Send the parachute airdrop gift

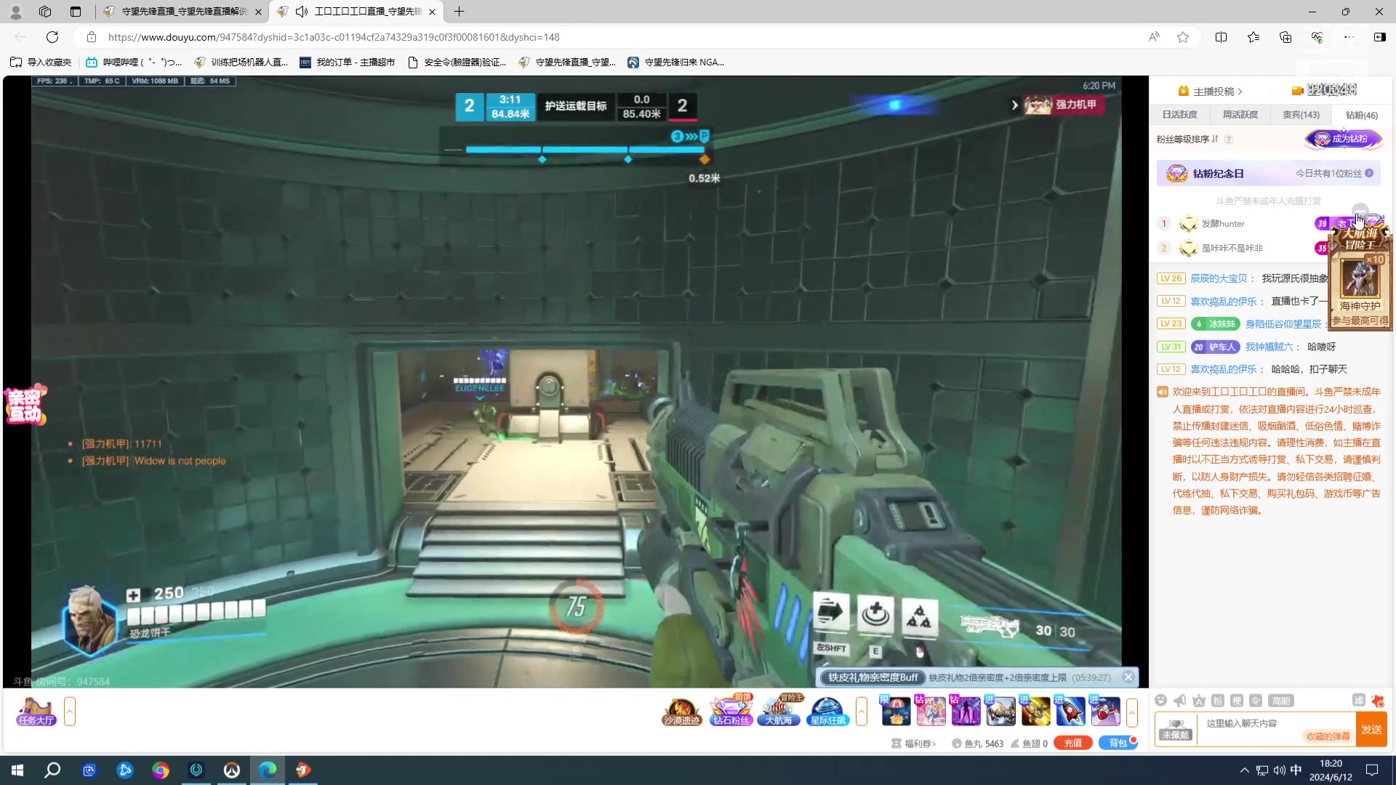tap(895, 712)
